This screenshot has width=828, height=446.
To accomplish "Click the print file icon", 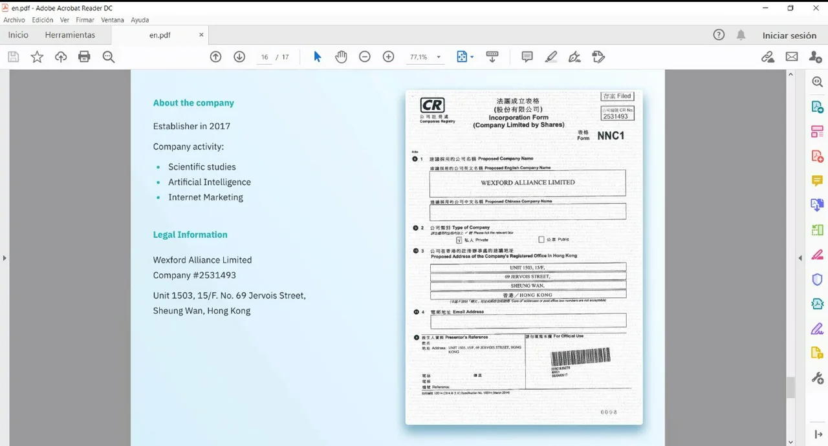I will [84, 57].
